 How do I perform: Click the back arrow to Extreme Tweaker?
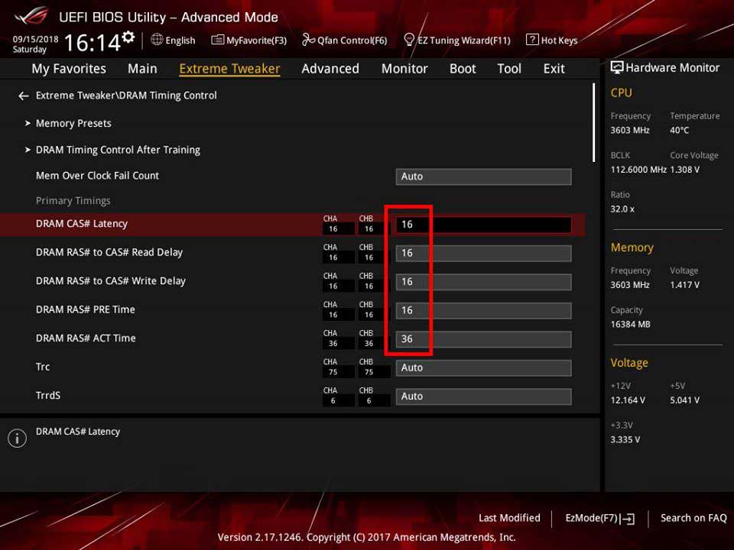(x=24, y=96)
